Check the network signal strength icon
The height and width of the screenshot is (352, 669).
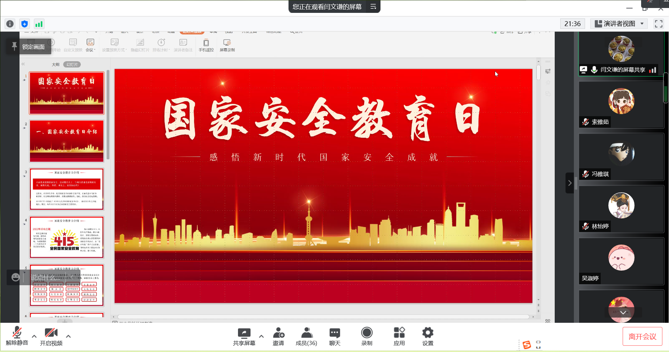(x=39, y=24)
